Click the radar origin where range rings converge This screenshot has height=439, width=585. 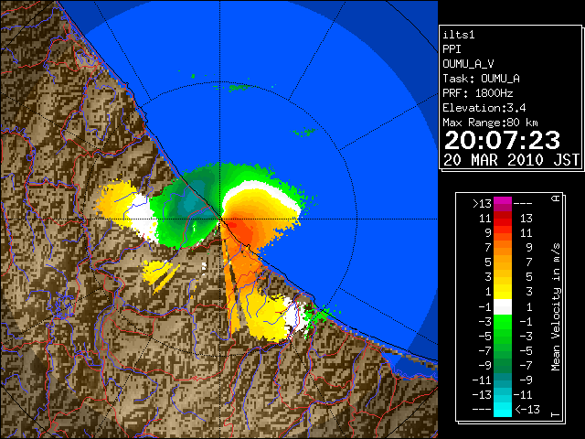coord(220,219)
